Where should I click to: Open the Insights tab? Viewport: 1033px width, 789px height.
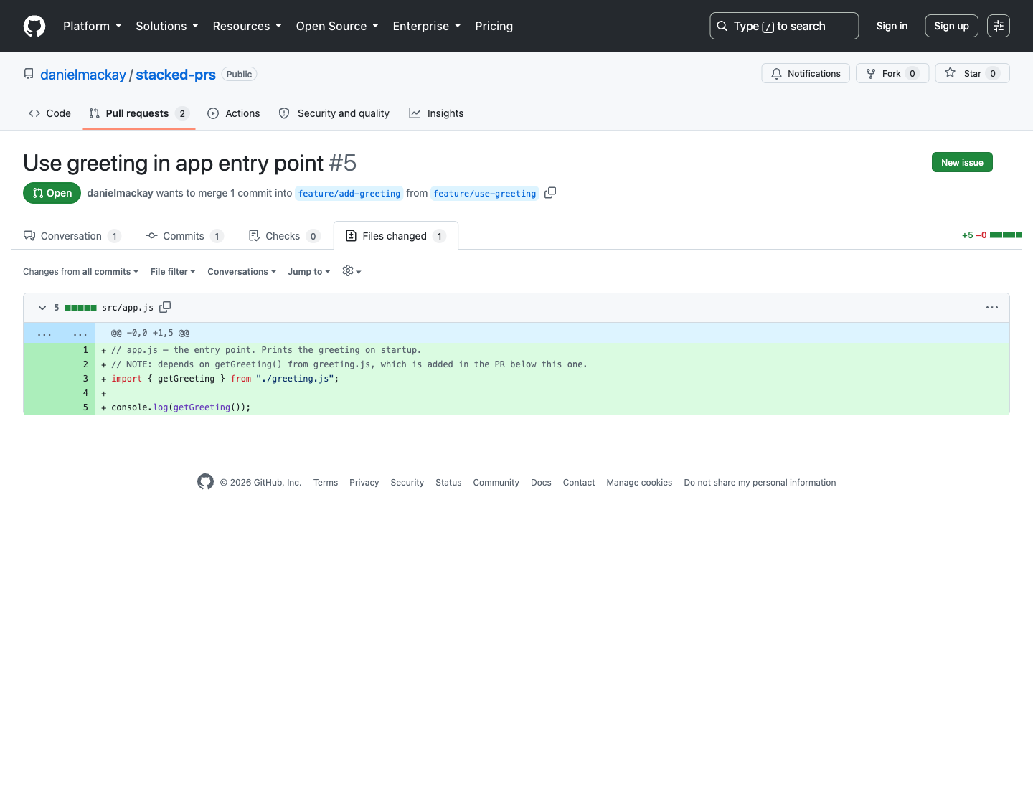pos(436,113)
